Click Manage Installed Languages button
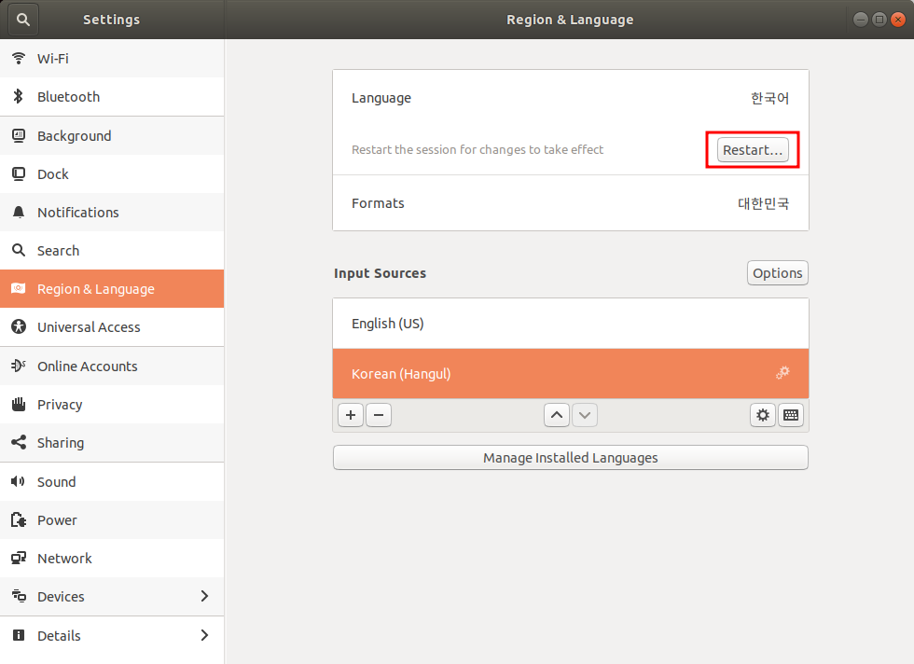This screenshot has height=664, width=914. (x=571, y=458)
